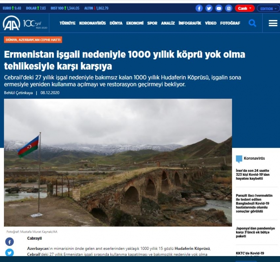The height and width of the screenshot is (262, 280).
Task: Open the Twitter icon in top bar
Action: coord(209,8)
